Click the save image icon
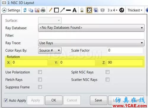148x108 pixels. (37, 10)
